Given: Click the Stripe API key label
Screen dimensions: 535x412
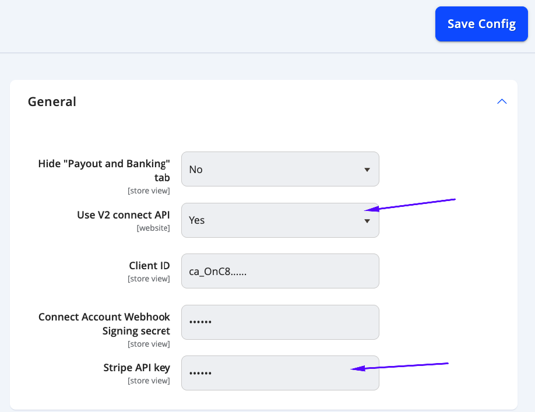Looking at the screenshot, I should click(x=136, y=368).
